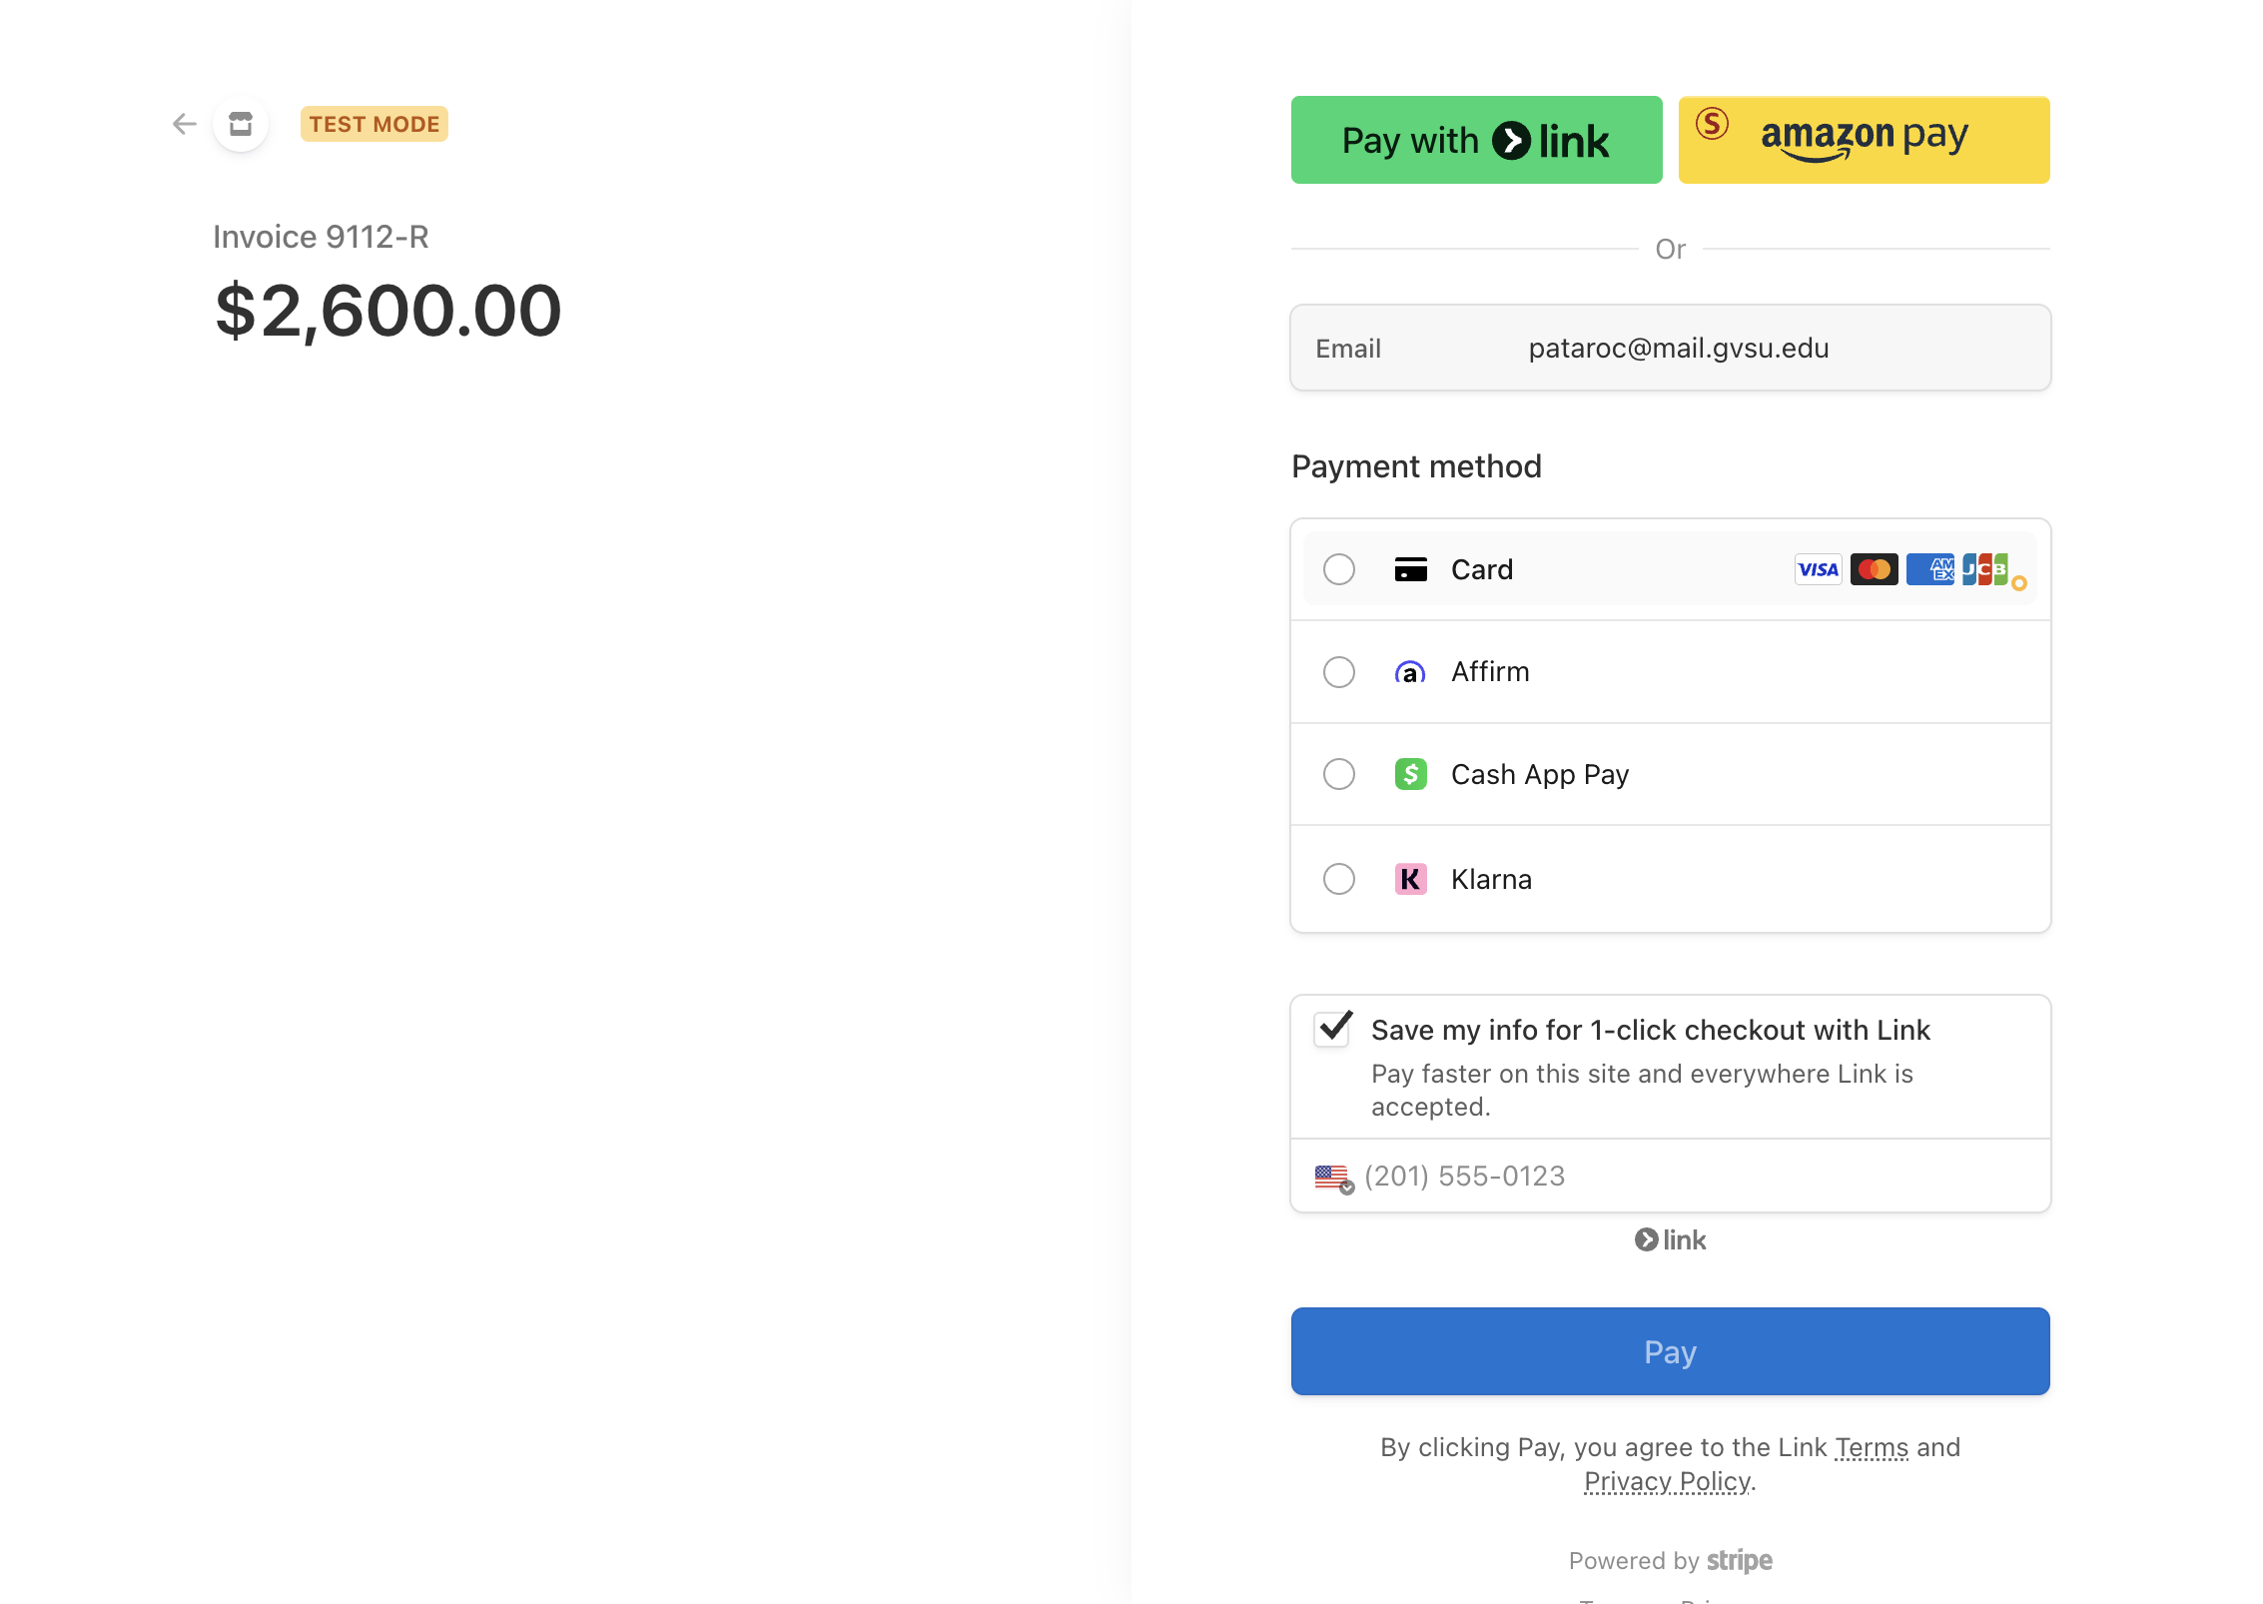The image size is (2263, 1604).
Task: Click the Pay with Link button
Action: (1476, 140)
